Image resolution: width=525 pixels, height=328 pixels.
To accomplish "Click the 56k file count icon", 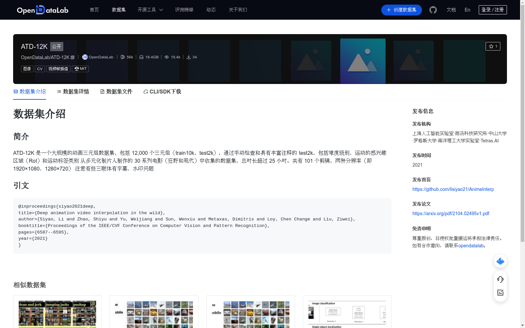I will tap(123, 57).
